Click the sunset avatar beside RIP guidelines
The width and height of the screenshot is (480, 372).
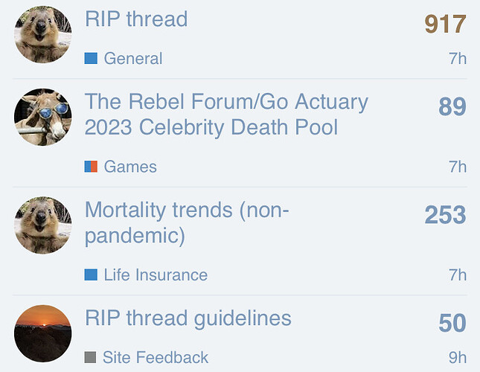tap(42, 333)
